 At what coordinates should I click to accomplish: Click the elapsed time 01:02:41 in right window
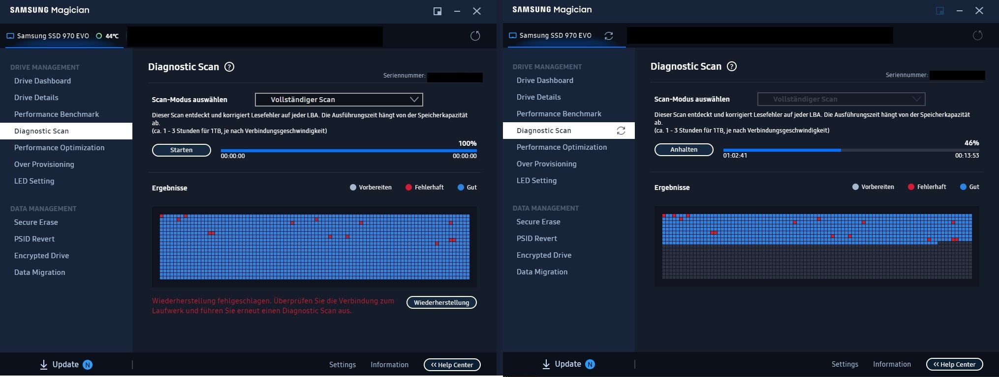click(735, 156)
